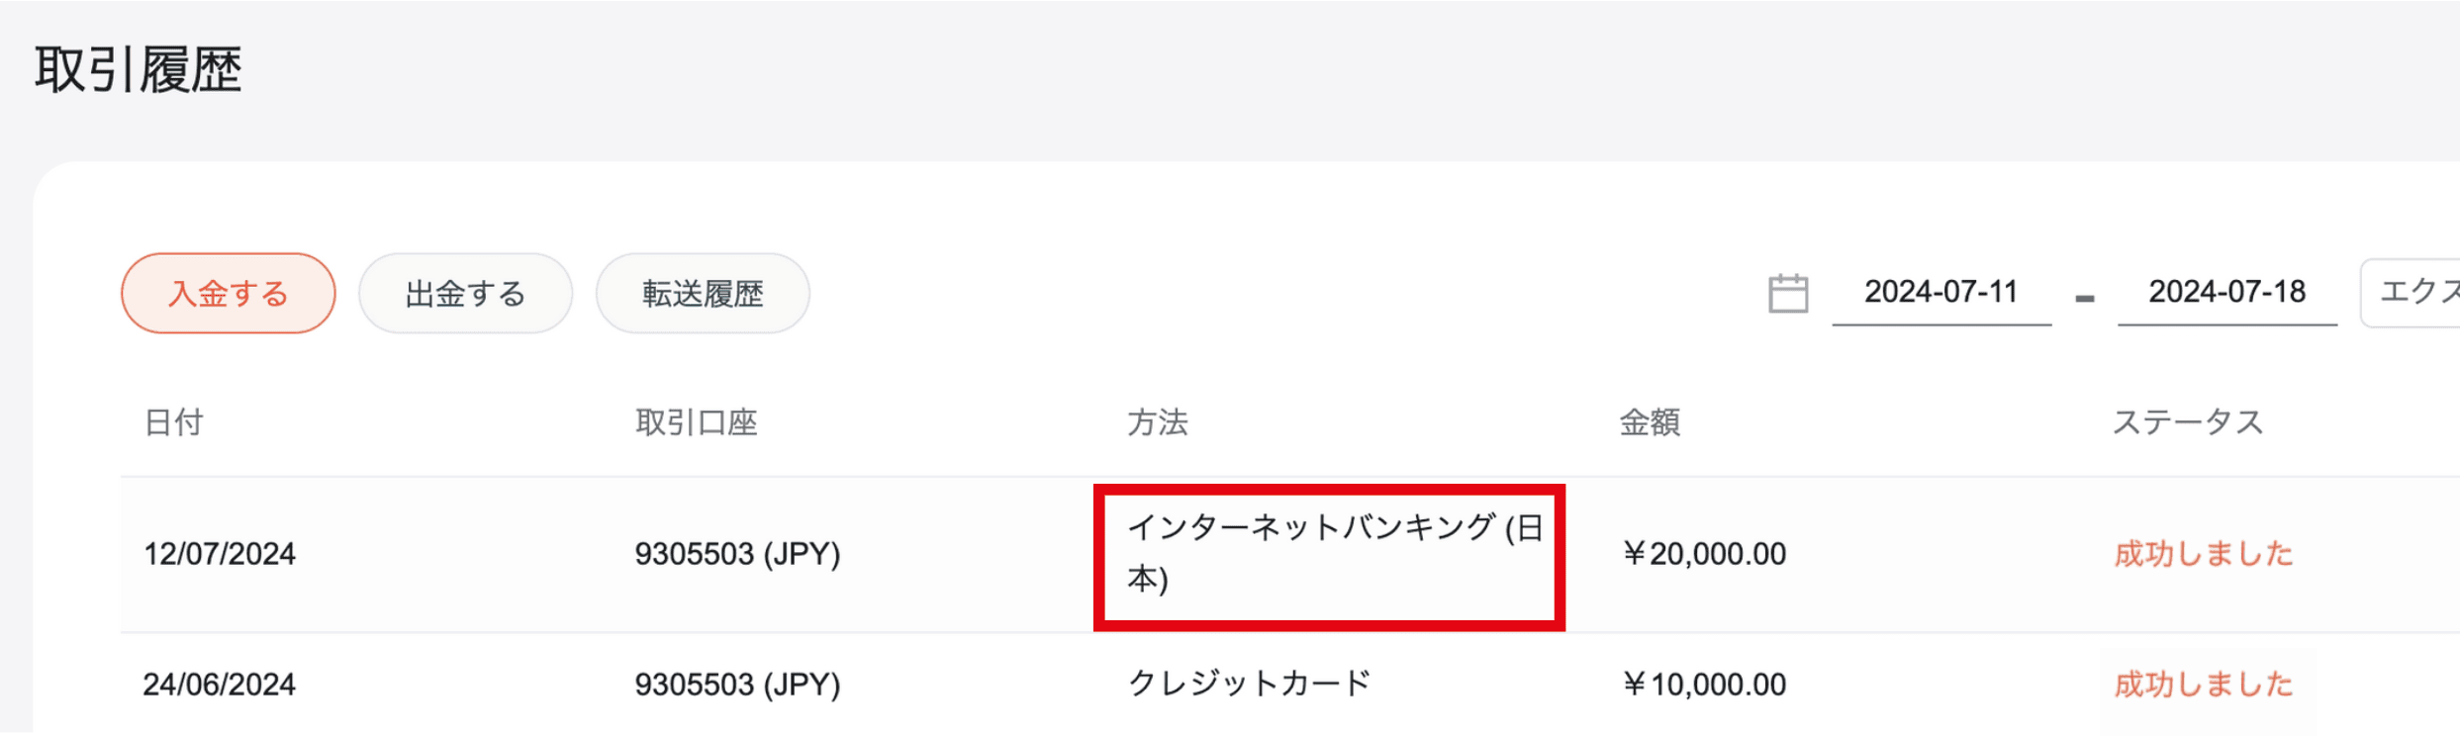Screen dimensions: 2460x736
Task: Click the 取引口座 column header
Action: pyautogui.click(x=697, y=423)
